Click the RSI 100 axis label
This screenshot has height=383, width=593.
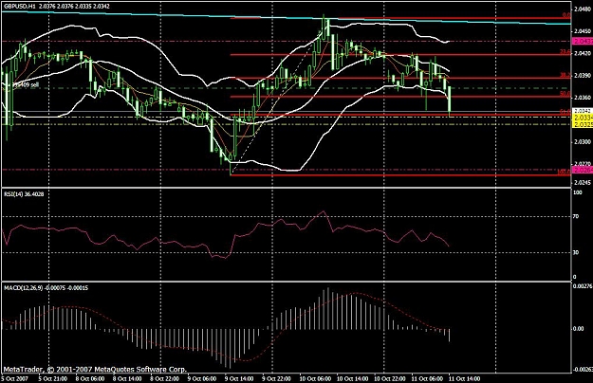(578, 192)
